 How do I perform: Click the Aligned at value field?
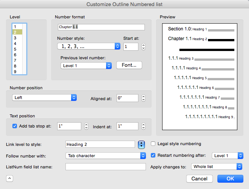click(x=128, y=98)
